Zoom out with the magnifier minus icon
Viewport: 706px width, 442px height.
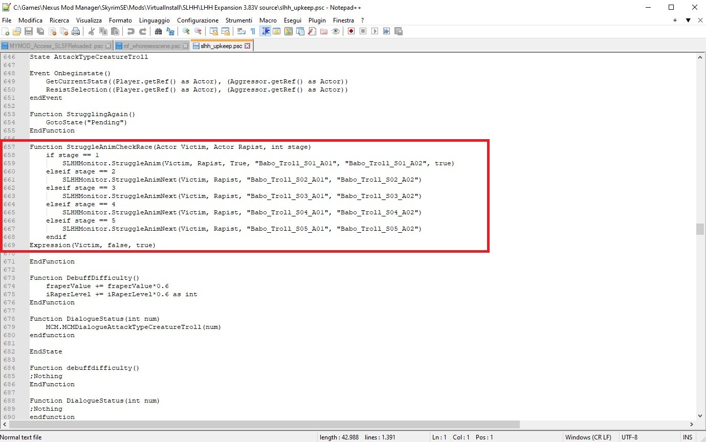click(198, 31)
